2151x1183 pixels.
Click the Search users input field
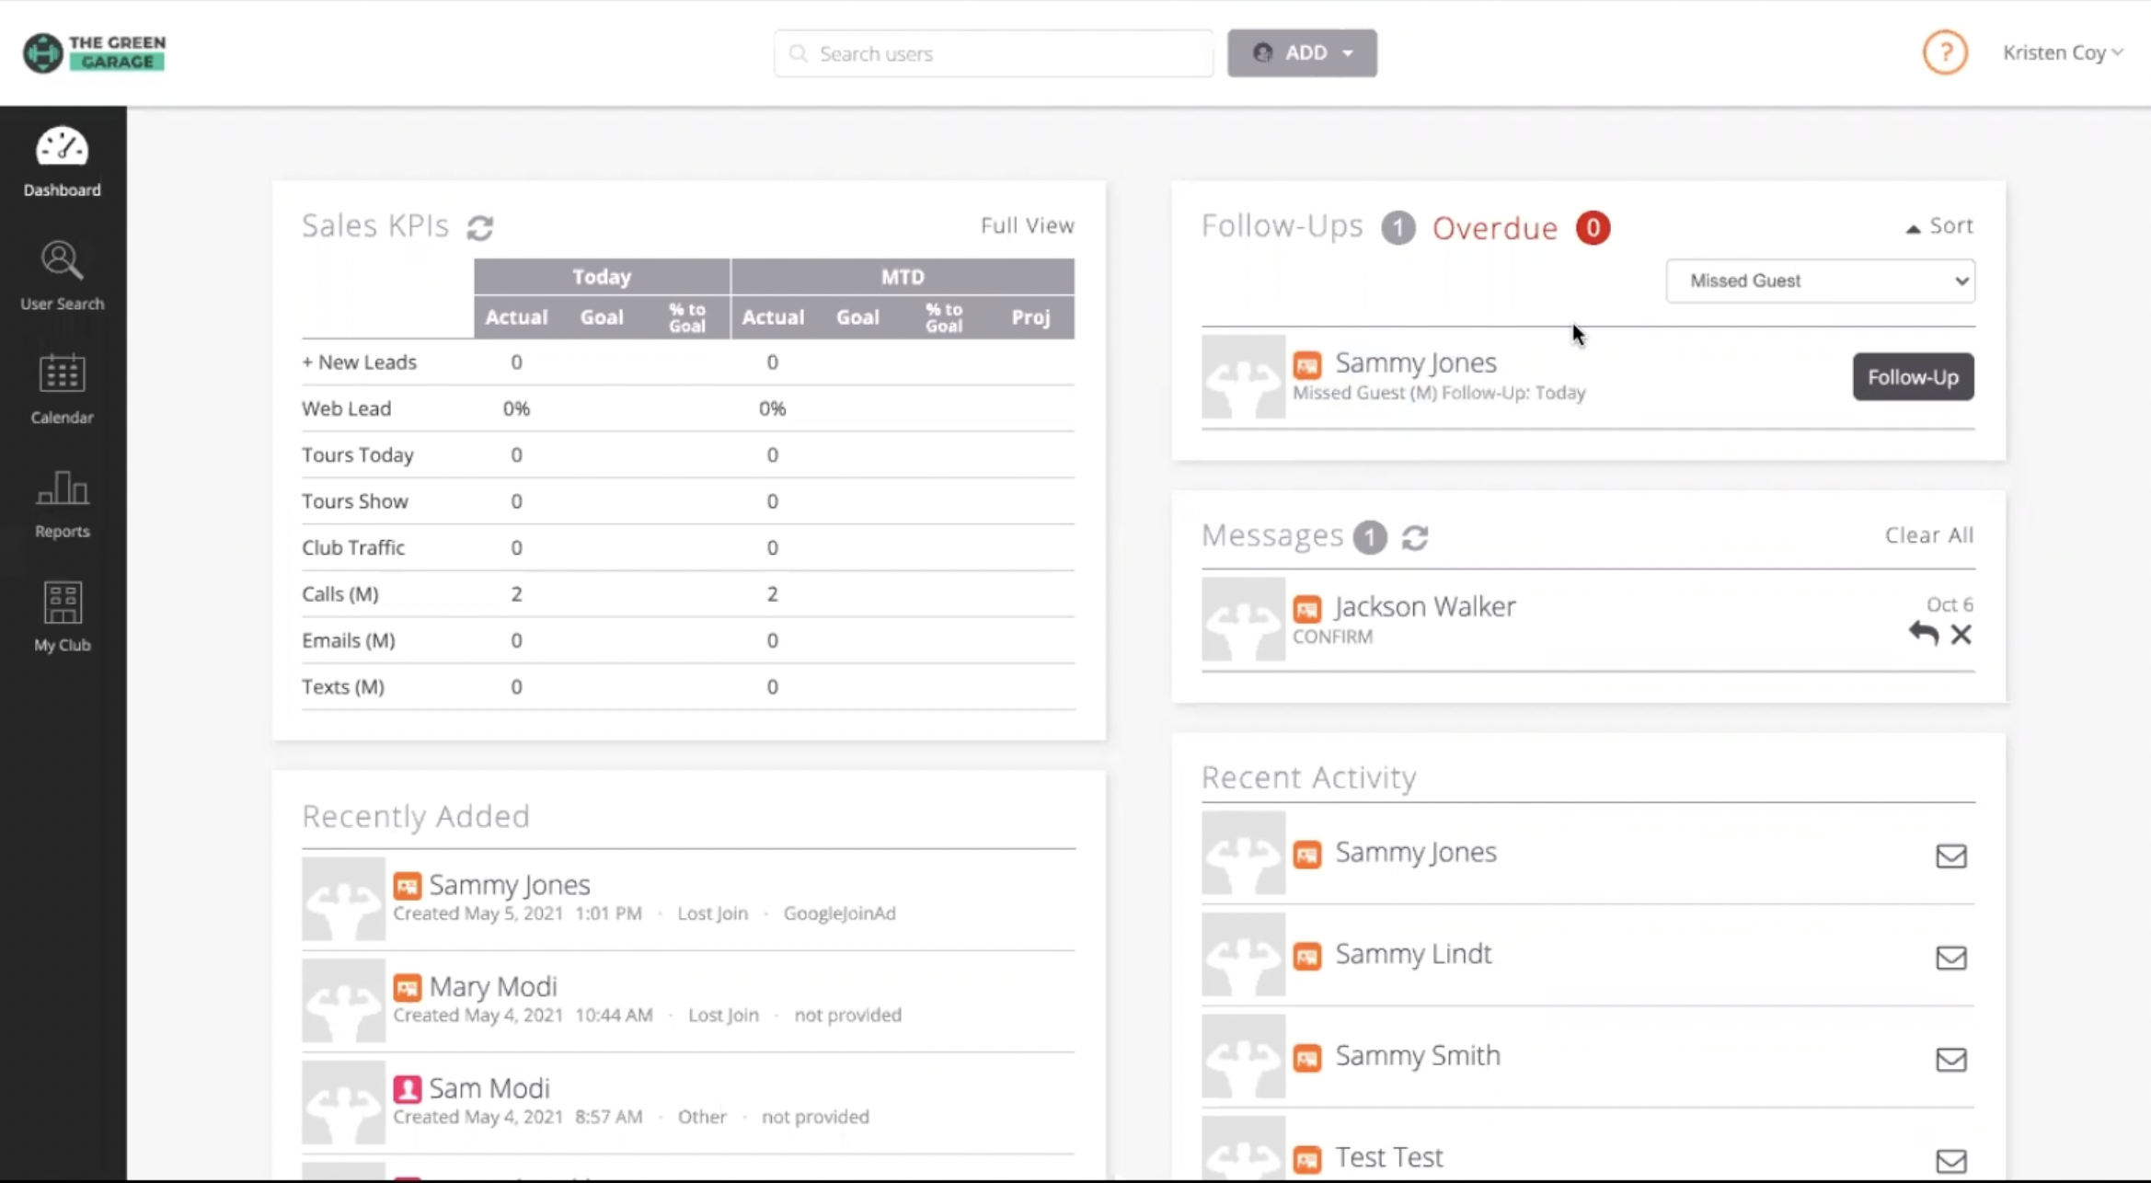[x=992, y=53]
